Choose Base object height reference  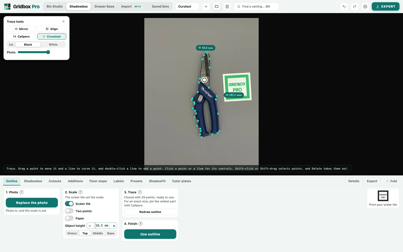click(111, 233)
